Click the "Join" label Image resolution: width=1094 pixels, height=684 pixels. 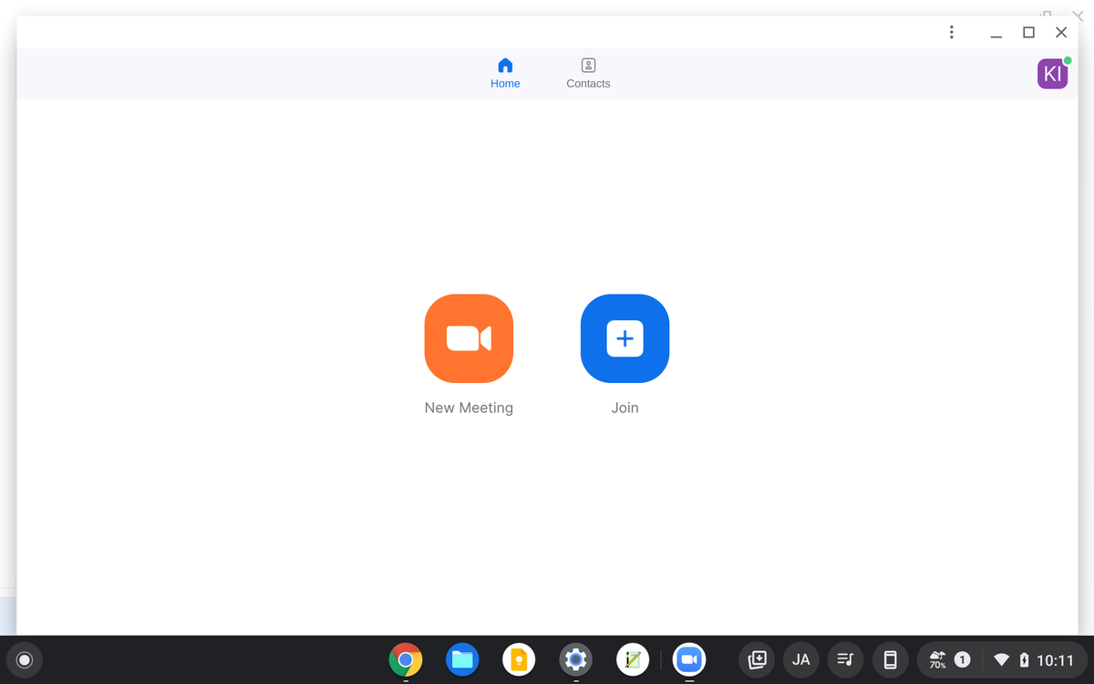pyautogui.click(x=624, y=408)
